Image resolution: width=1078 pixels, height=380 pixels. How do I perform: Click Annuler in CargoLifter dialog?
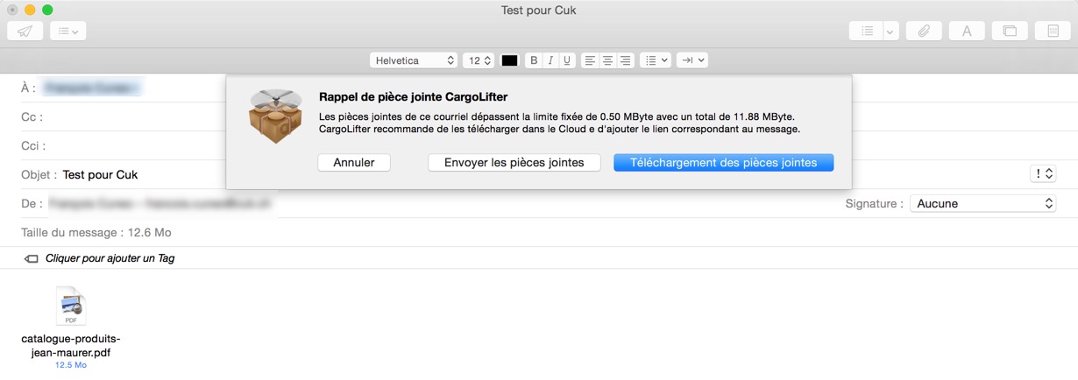point(354,162)
